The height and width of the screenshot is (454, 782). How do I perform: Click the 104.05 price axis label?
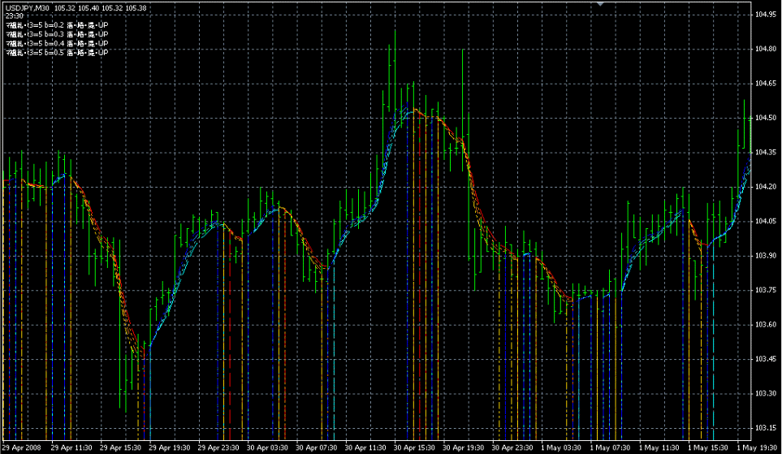(x=766, y=221)
